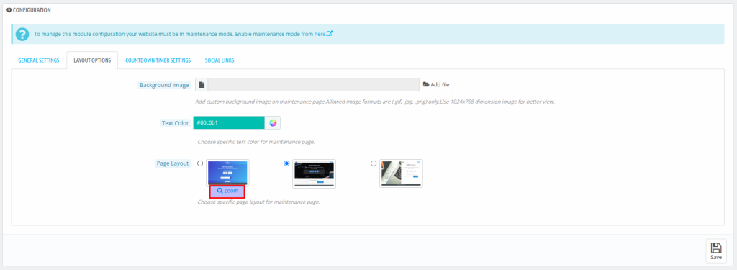Click the blue layout thumbnail
Screen dimensions: 737x270
coord(227,173)
